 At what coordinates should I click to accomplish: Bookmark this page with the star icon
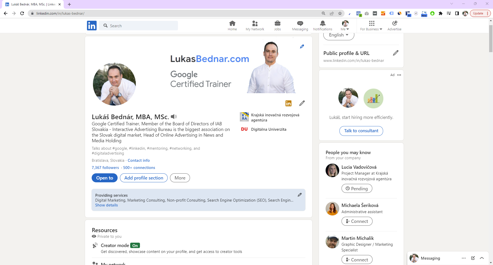pyautogui.click(x=340, y=13)
